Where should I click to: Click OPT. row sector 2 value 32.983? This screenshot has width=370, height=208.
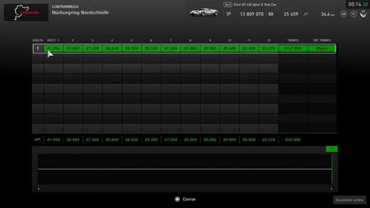coord(73,140)
